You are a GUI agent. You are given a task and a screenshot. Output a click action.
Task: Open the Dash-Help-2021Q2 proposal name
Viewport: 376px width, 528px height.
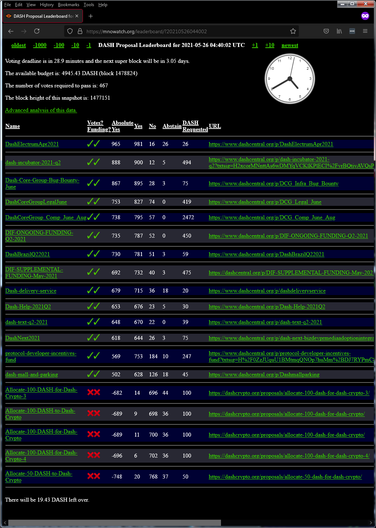(28, 307)
